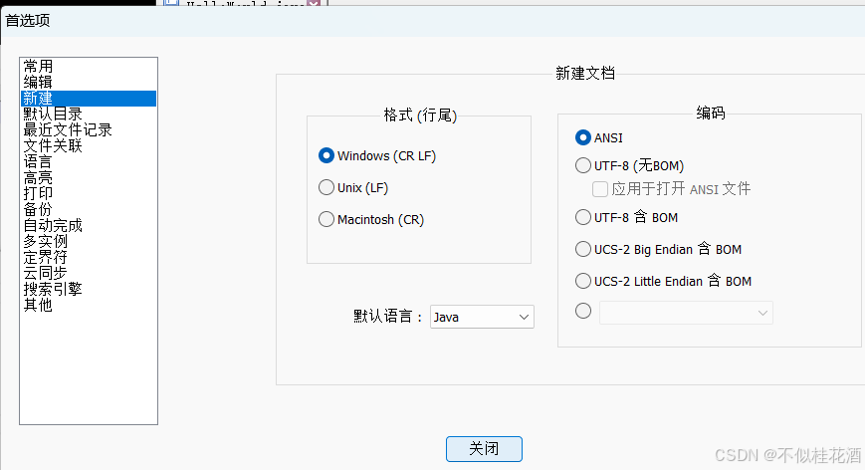Viewport: 865px width, 470px height.
Task: Select the radio button beside empty encoding combo
Action: 583,311
